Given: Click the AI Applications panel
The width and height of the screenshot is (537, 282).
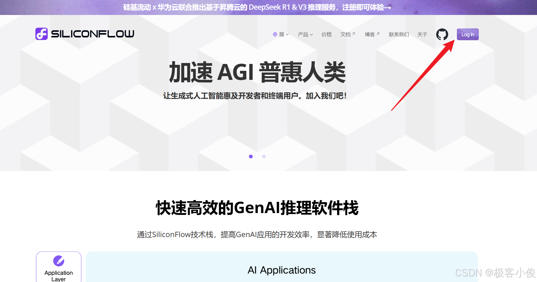Looking at the screenshot, I should point(282,267).
